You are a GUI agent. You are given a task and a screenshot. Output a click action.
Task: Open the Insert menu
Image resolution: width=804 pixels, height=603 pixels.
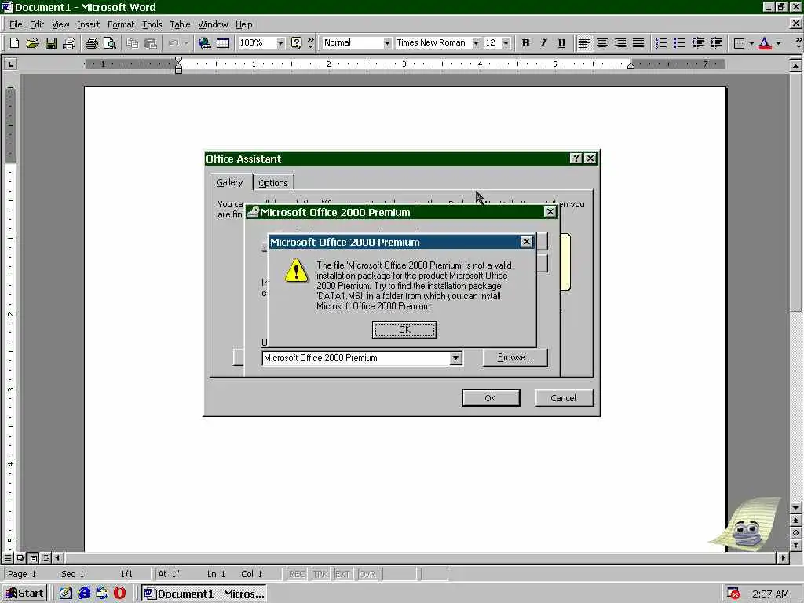pos(88,24)
